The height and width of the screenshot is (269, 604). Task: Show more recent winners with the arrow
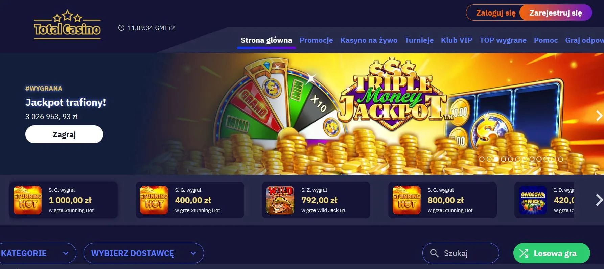599,200
